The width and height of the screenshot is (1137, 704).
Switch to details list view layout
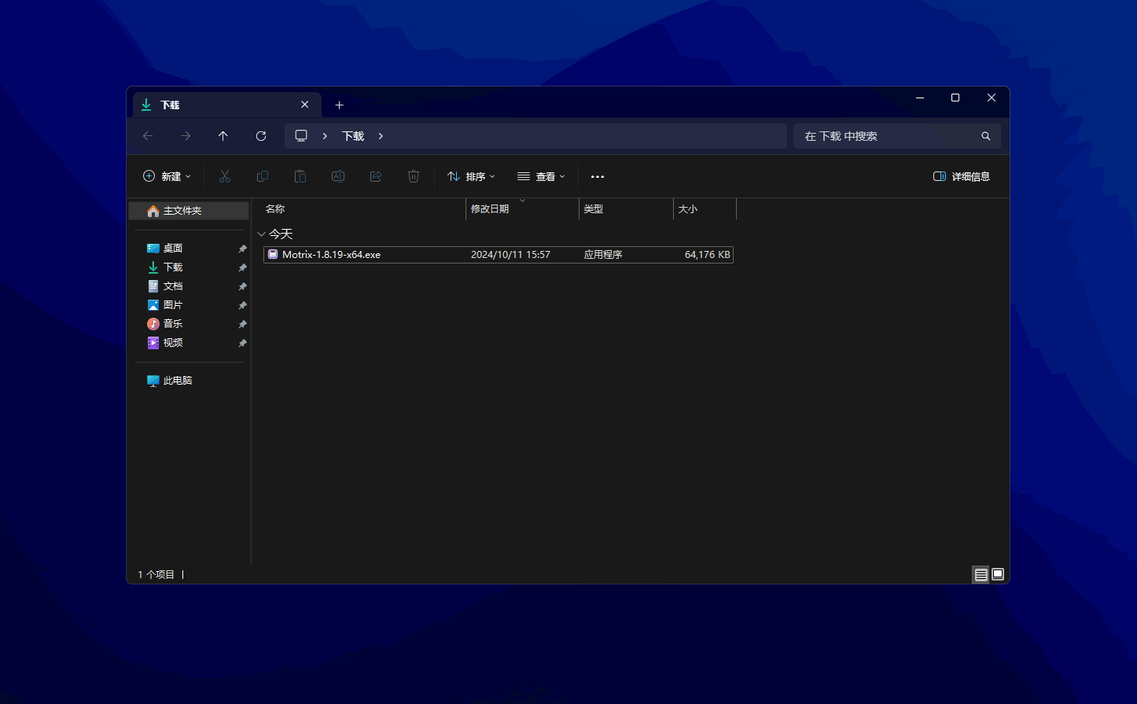point(981,574)
